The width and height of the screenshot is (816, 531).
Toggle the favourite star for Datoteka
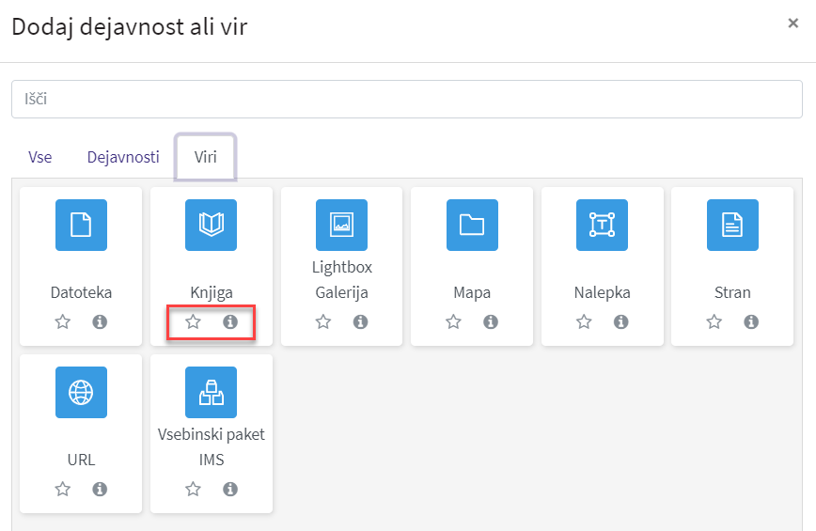[63, 322]
